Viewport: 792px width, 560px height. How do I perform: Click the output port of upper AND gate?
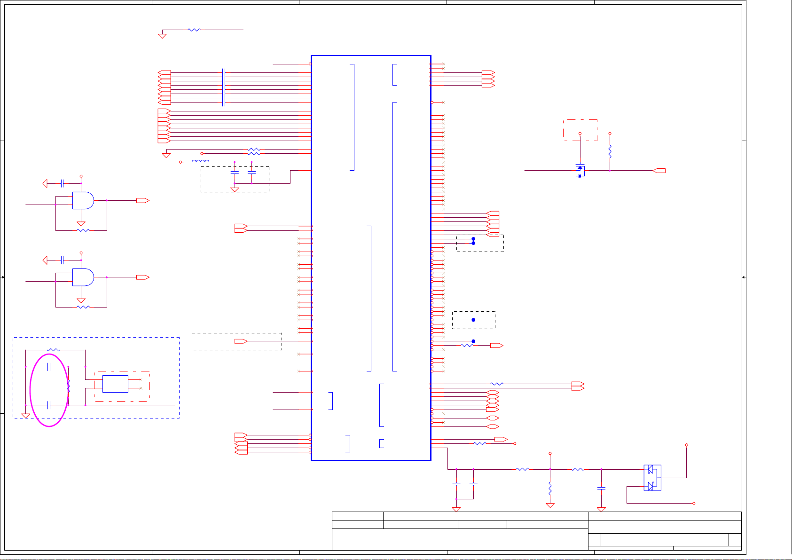(142, 200)
